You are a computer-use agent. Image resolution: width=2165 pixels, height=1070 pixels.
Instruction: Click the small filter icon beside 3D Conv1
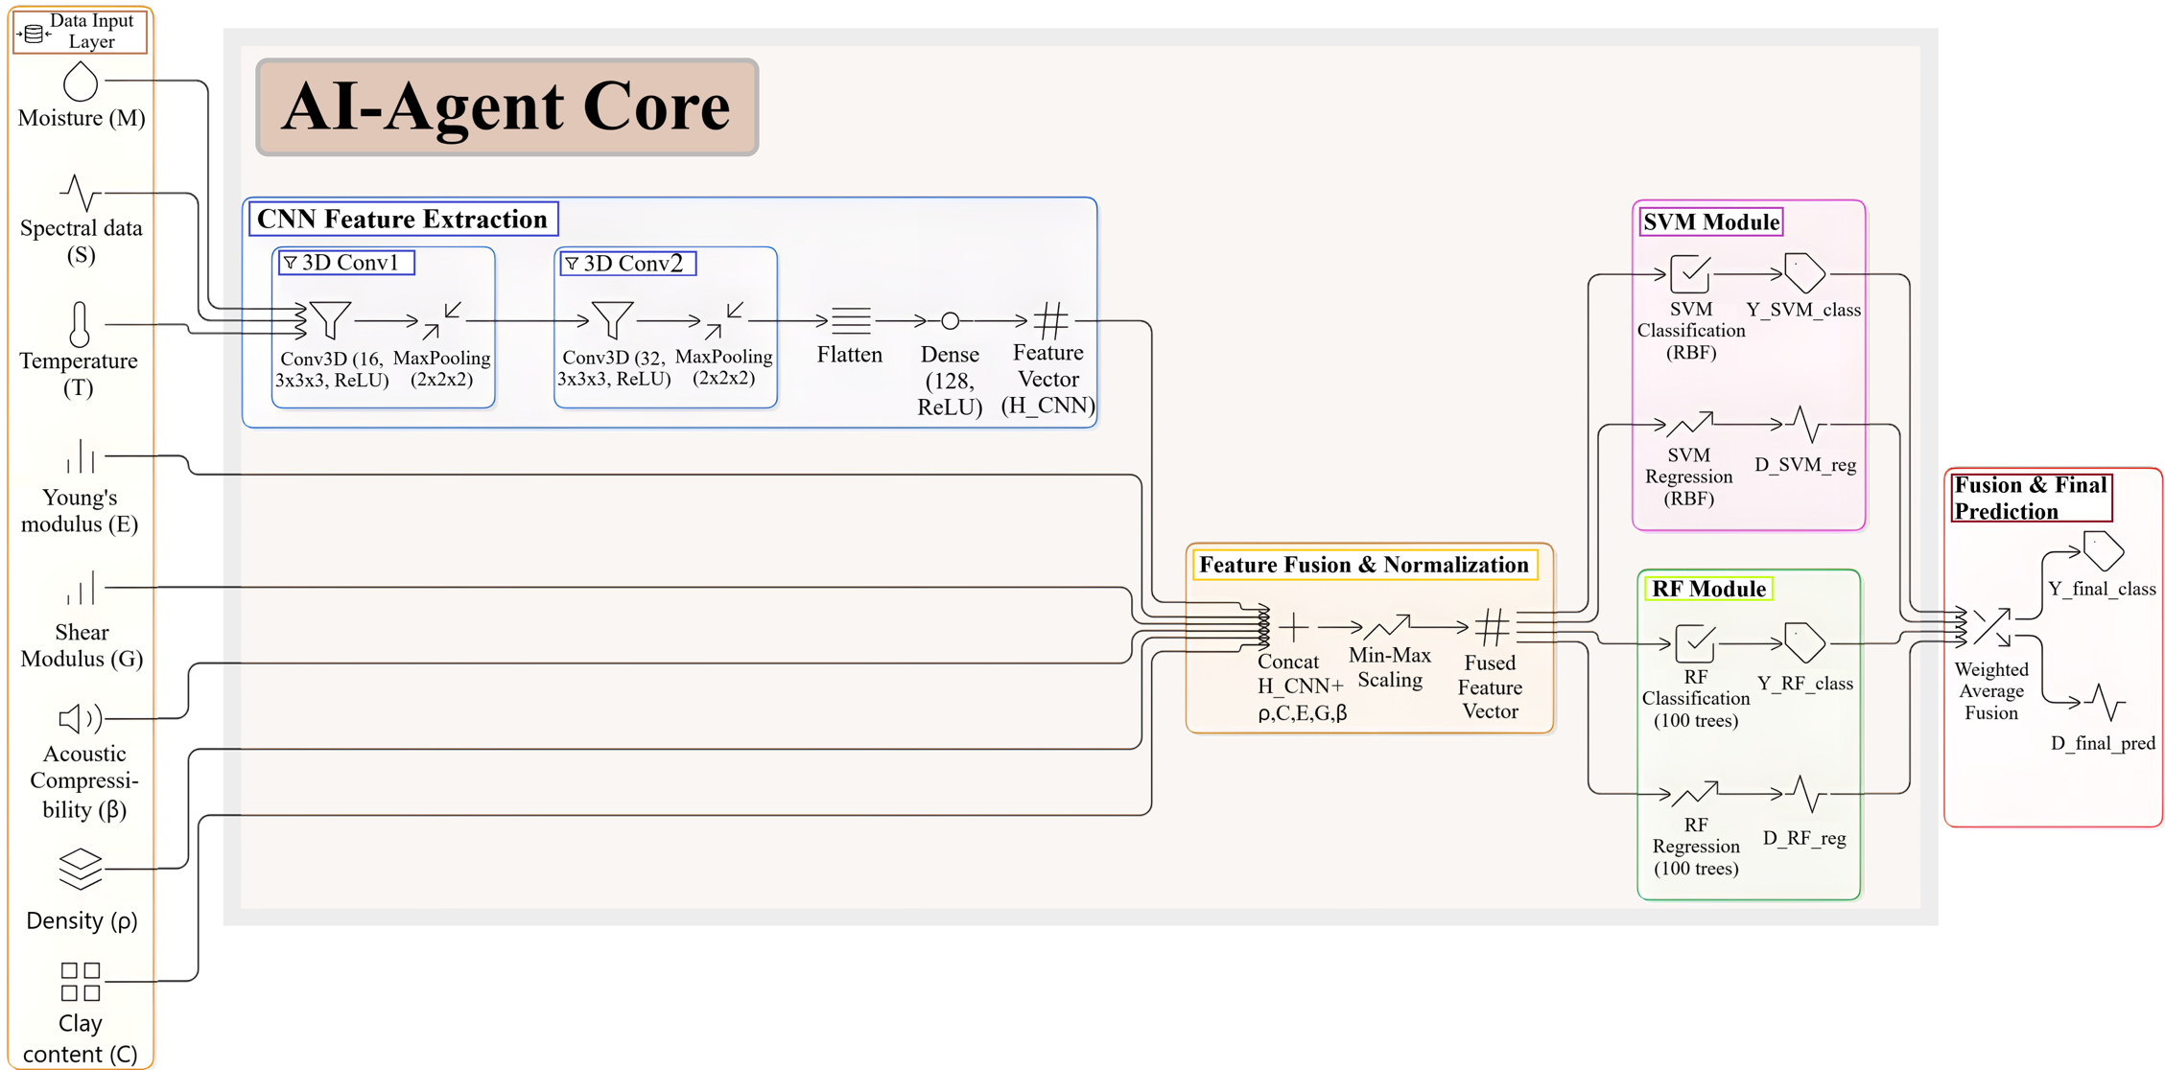(x=290, y=263)
